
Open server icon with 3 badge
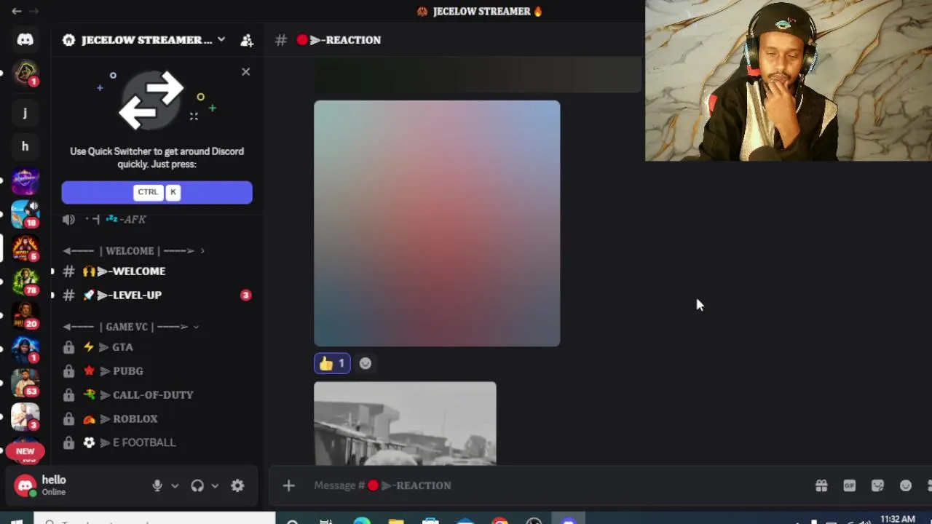click(x=25, y=417)
